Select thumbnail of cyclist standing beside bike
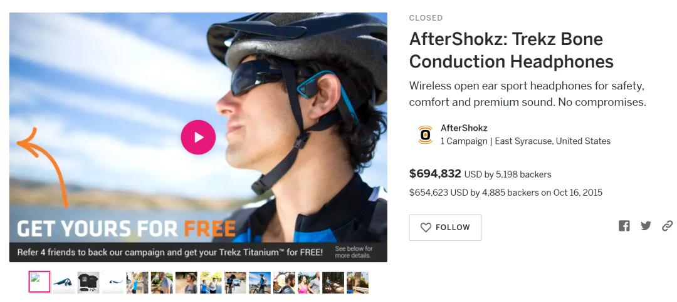The width and height of the screenshot is (677, 302). coord(260,283)
